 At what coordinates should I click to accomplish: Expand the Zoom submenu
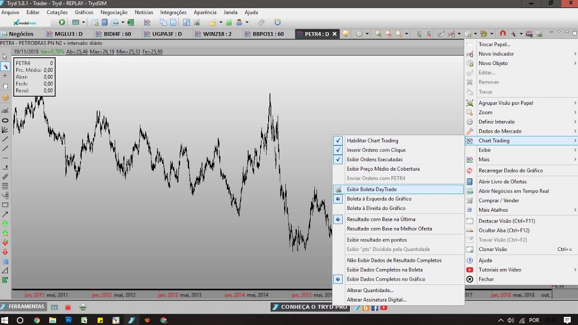[x=522, y=112]
